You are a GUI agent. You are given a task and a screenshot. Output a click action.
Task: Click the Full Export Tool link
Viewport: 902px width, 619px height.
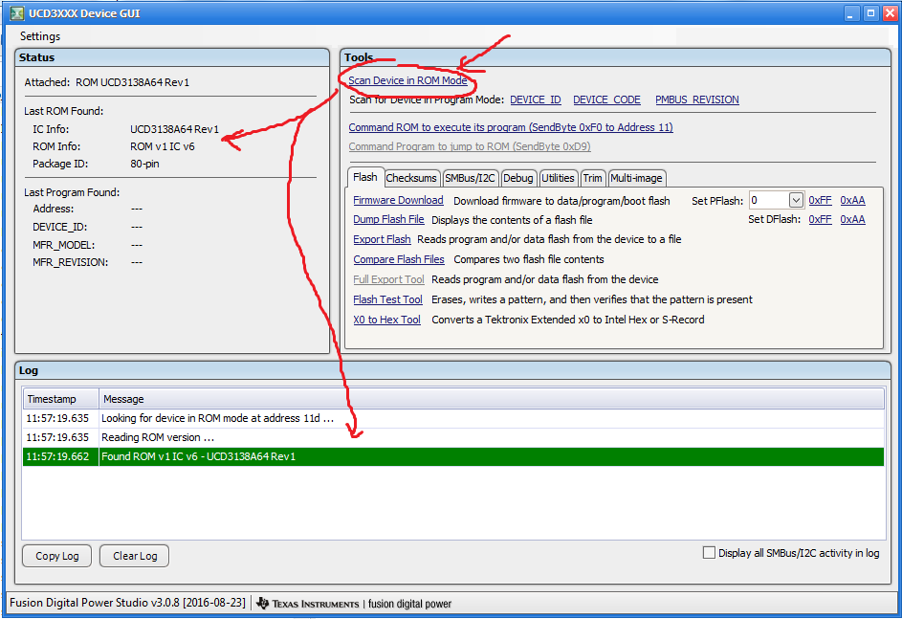click(388, 279)
